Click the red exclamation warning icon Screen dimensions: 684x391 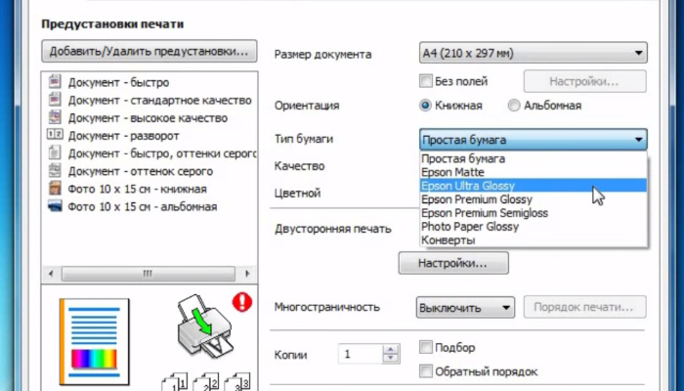[x=242, y=302]
